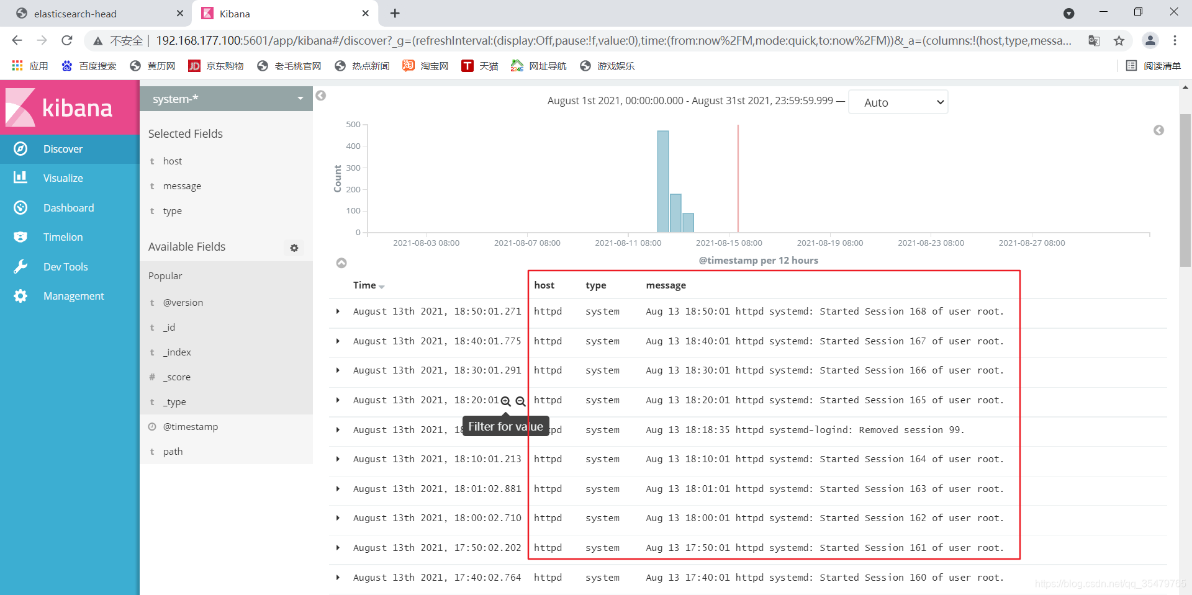Click the time range August 2021 text
Screen dimensions: 1192x595
click(690, 101)
